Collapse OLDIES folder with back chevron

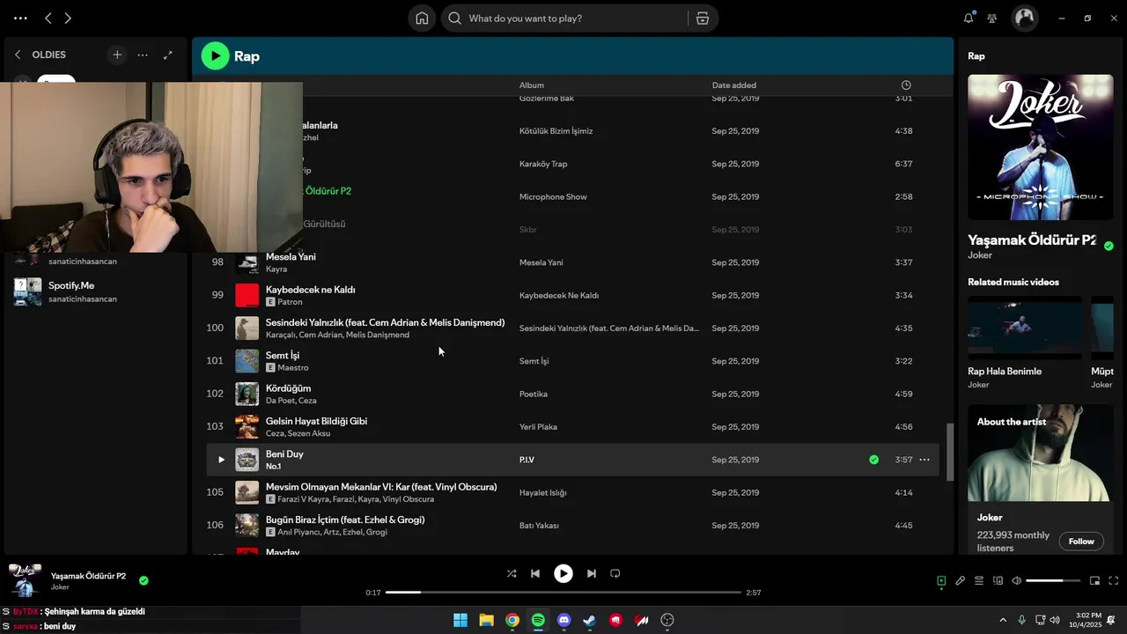click(x=18, y=55)
